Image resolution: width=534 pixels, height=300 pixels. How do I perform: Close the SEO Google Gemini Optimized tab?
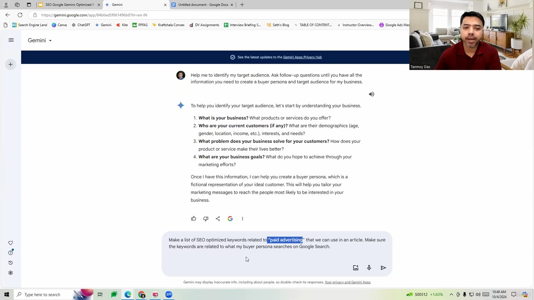[98, 5]
